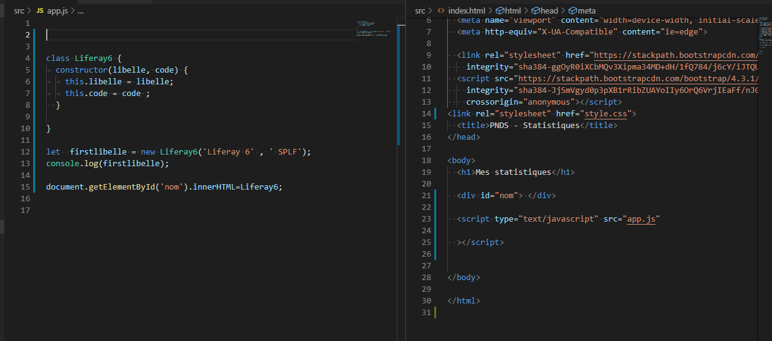Click the 'class Liferay6 {' line
Viewport: 772px width, 341px height.
tap(84, 58)
